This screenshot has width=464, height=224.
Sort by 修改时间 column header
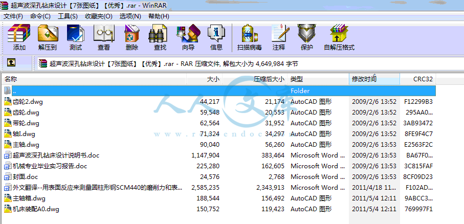click(374, 79)
